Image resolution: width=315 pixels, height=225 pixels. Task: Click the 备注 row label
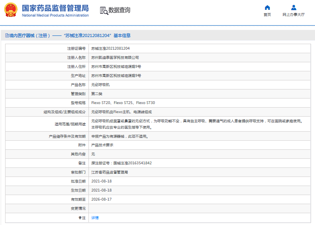(x=82, y=163)
